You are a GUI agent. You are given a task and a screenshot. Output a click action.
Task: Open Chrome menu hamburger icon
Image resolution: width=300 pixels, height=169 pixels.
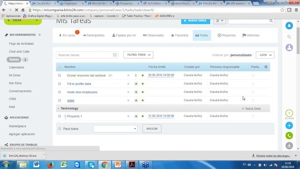pyautogui.click(x=296, y=10)
